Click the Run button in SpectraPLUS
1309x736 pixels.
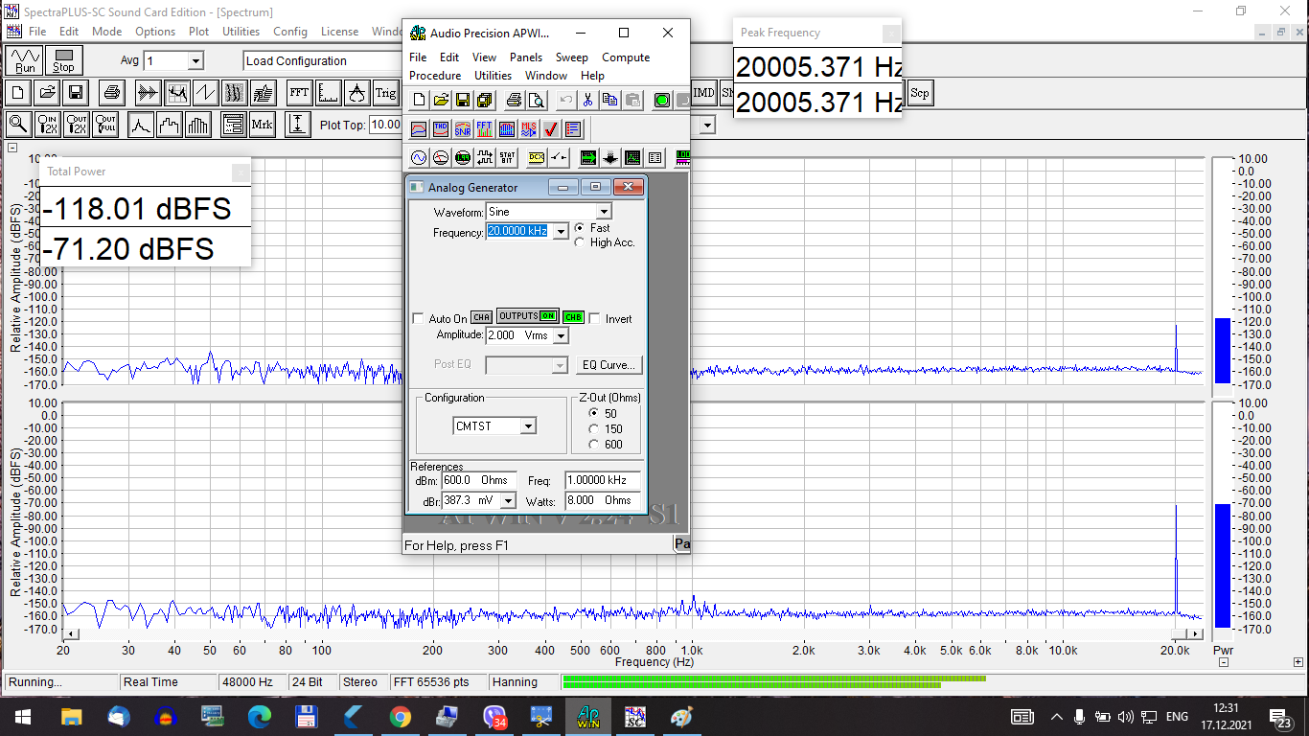[25, 61]
